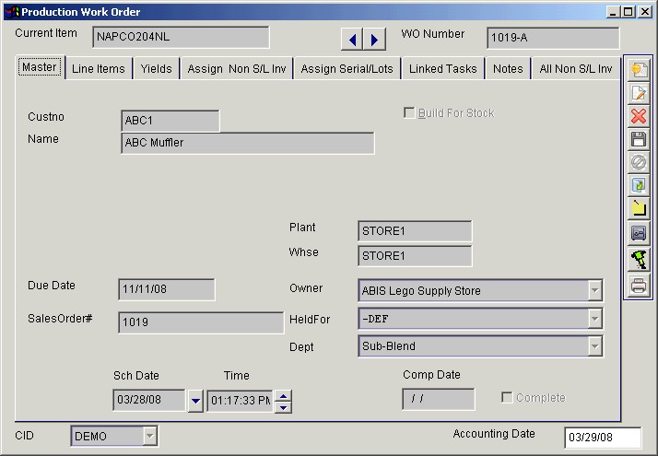The height and width of the screenshot is (456, 658).
Task: Click the floppy disk Save icon
Action: 638,139
